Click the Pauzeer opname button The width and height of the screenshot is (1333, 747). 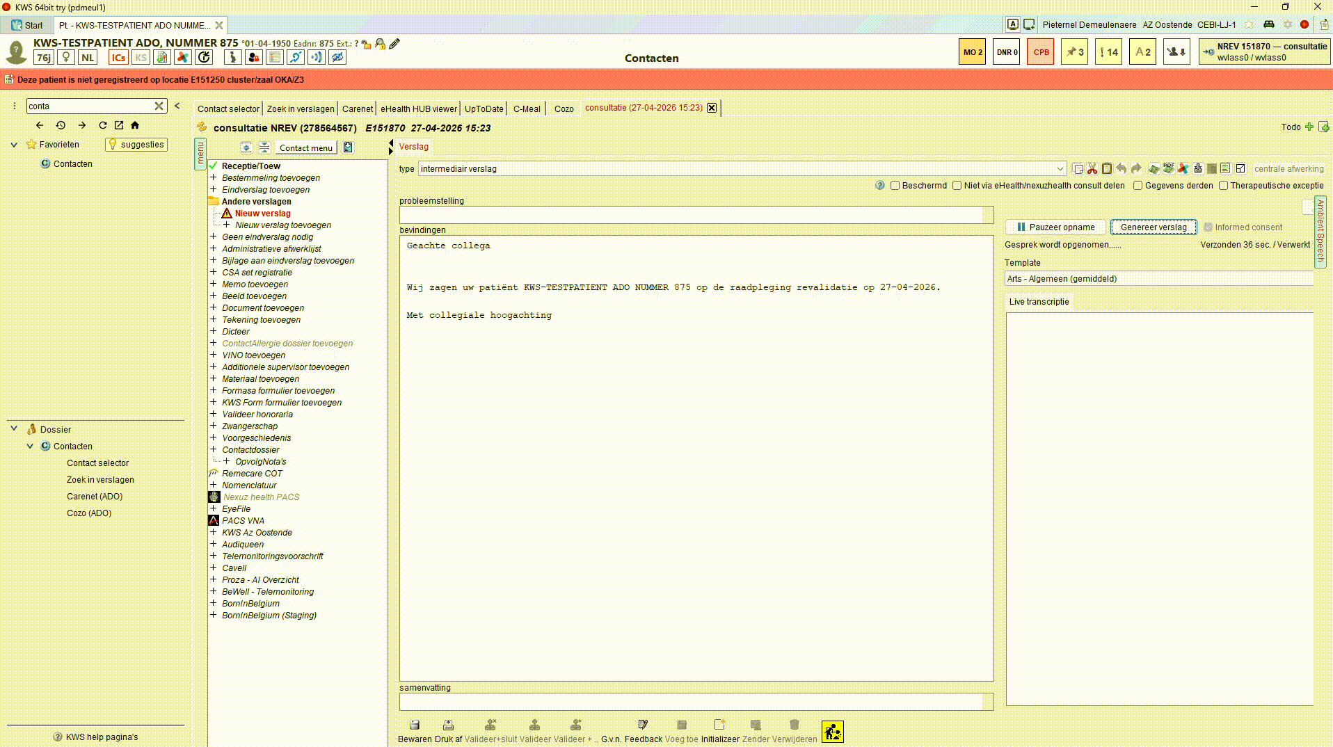click(1055, 227)
